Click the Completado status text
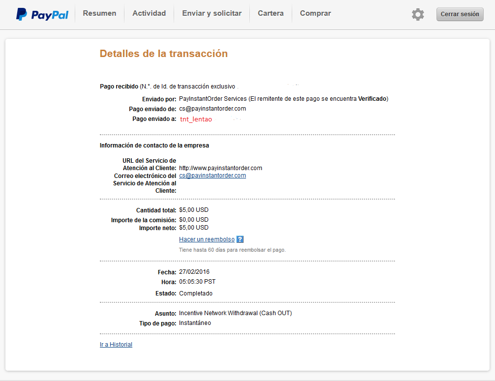The height and width of the screenshot is (381, 495). click(x=196, y=293)
